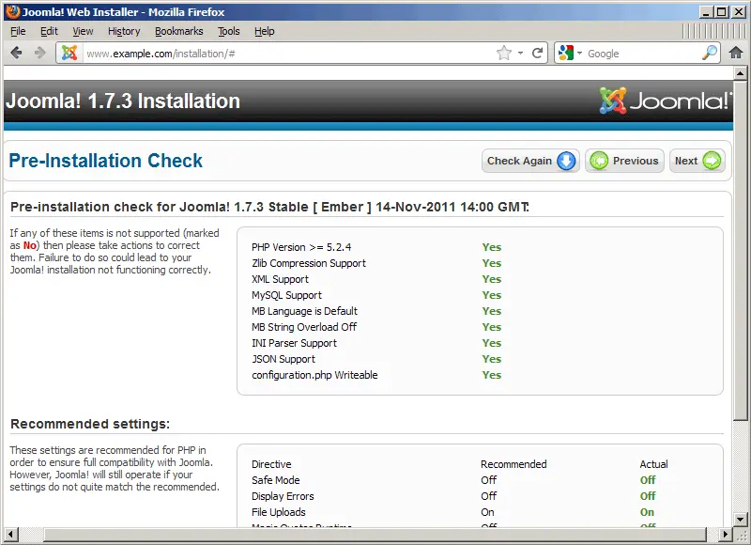This screenshot has height=545, width=751.
Task: Click the red 'No' word in instructions
Action: click(30, 245)
